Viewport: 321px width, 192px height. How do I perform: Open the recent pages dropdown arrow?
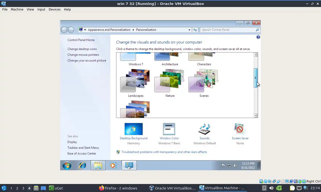tap(76, 30)
